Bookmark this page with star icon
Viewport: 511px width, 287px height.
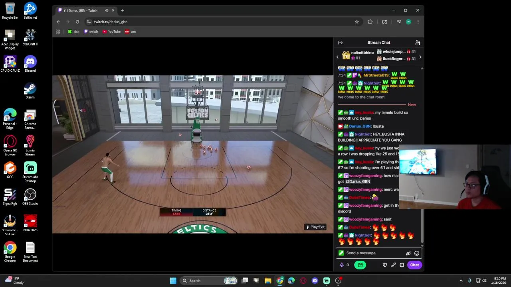357,22
